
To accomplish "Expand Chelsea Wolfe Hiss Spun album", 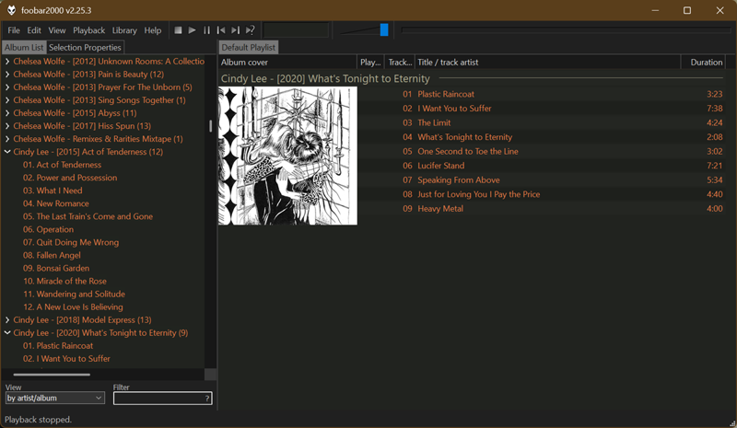I will coord(7,126).
